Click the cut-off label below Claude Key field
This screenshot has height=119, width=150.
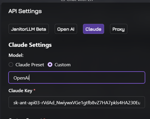coord(27,118)
